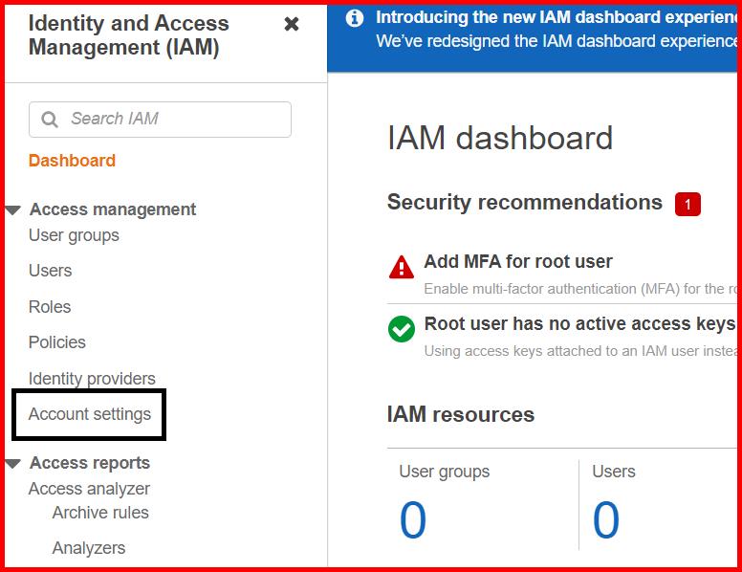Click the green checkmark icon for root access keys
742x572 pixels.
(402, 329)
